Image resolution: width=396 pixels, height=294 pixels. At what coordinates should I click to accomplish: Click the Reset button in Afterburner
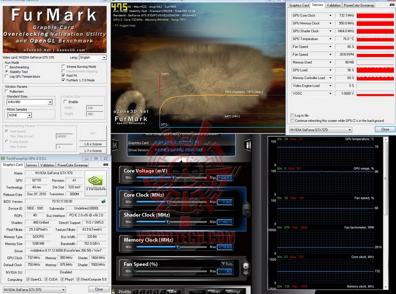coord(215,291)
